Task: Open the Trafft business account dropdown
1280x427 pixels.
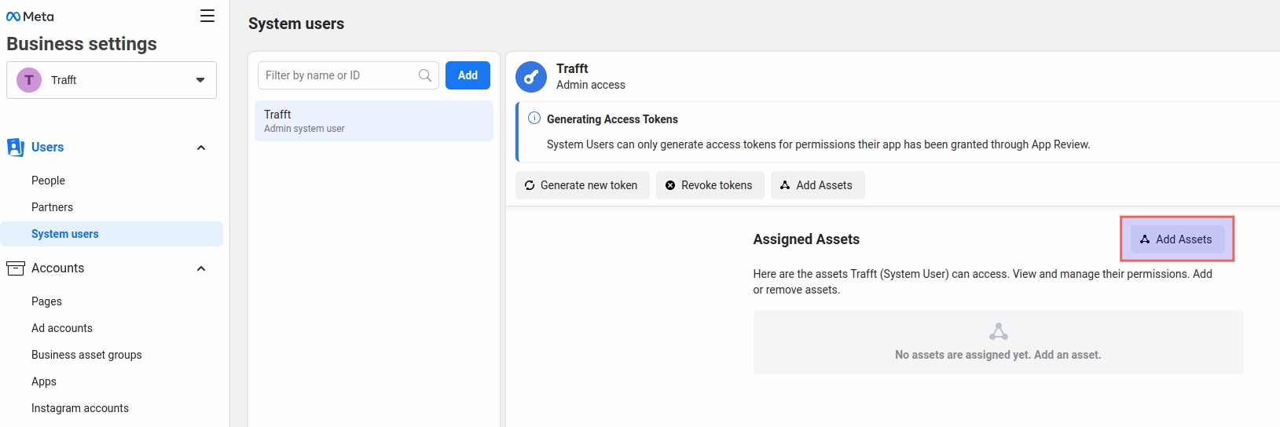Action: coord(200,80)
